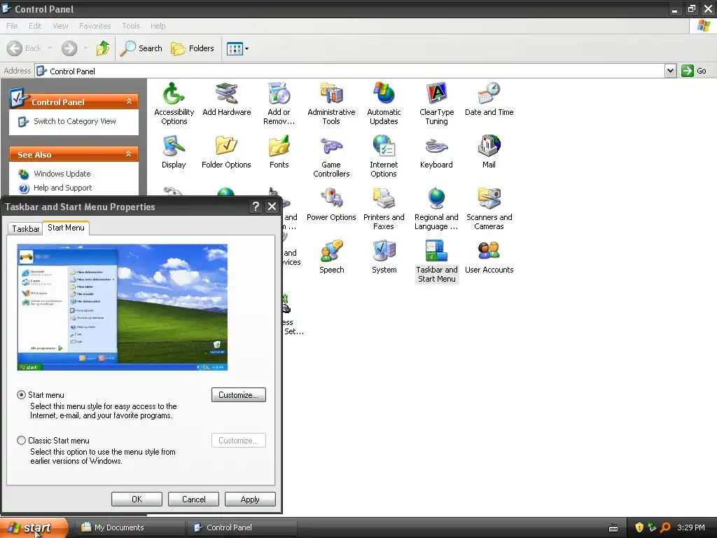This screenshot has height=538, width=717.
Task: Select the Start menu radio option
Action: pyautogui.click(x=21, y=395)
